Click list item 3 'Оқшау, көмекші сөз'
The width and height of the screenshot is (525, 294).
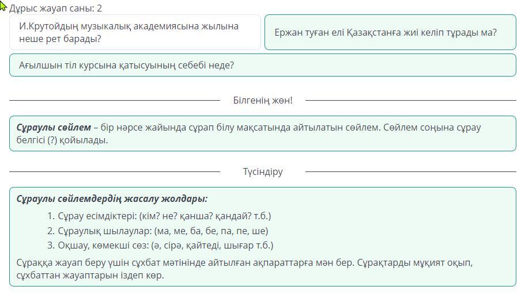160,246
